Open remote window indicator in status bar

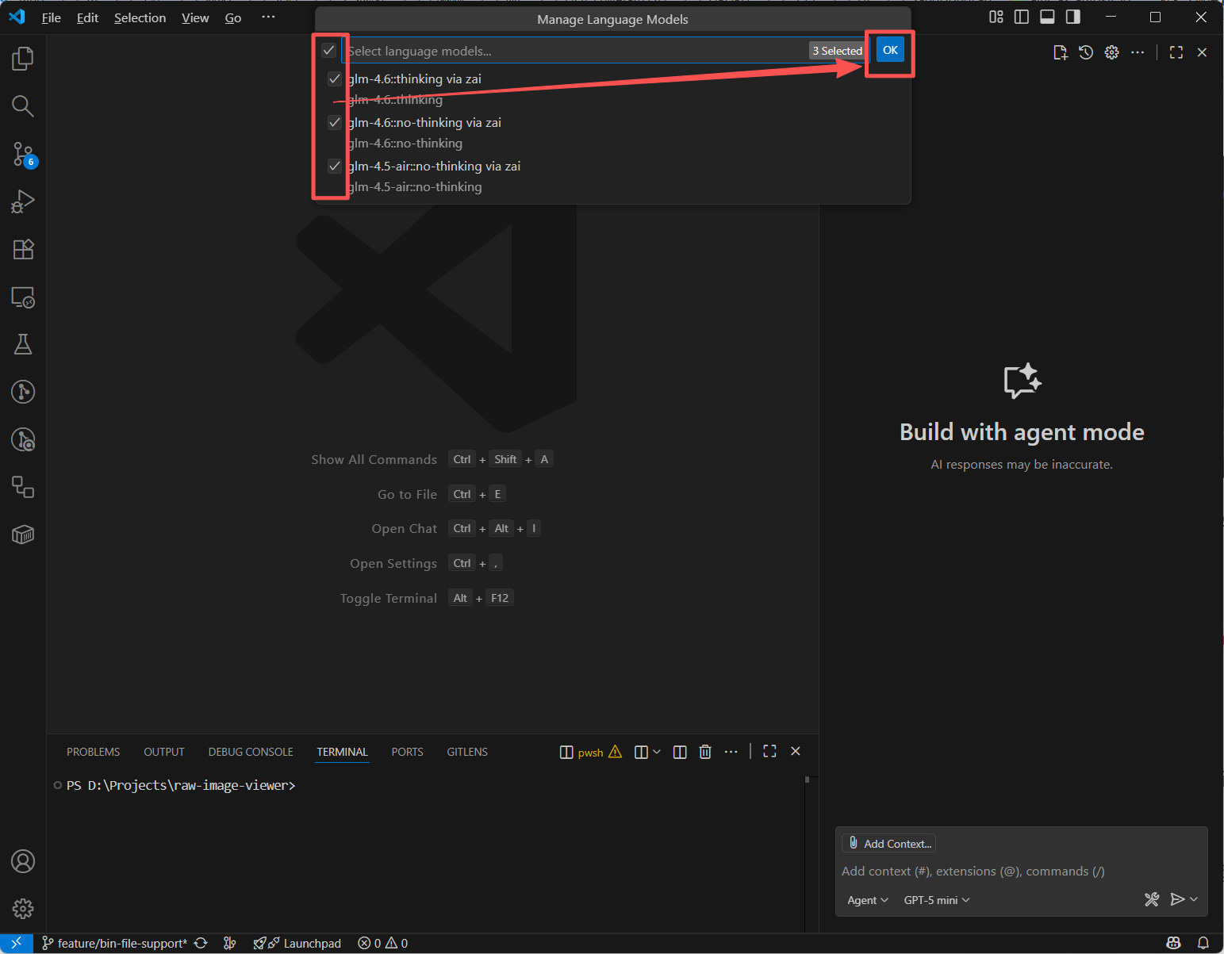click(16, 943)
